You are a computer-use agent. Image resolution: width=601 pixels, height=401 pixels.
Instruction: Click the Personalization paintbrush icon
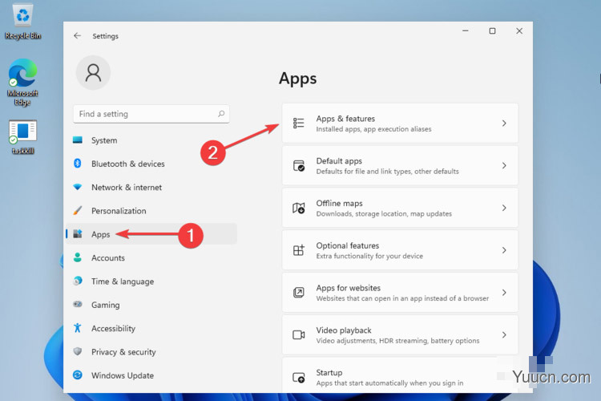[78, 211]
